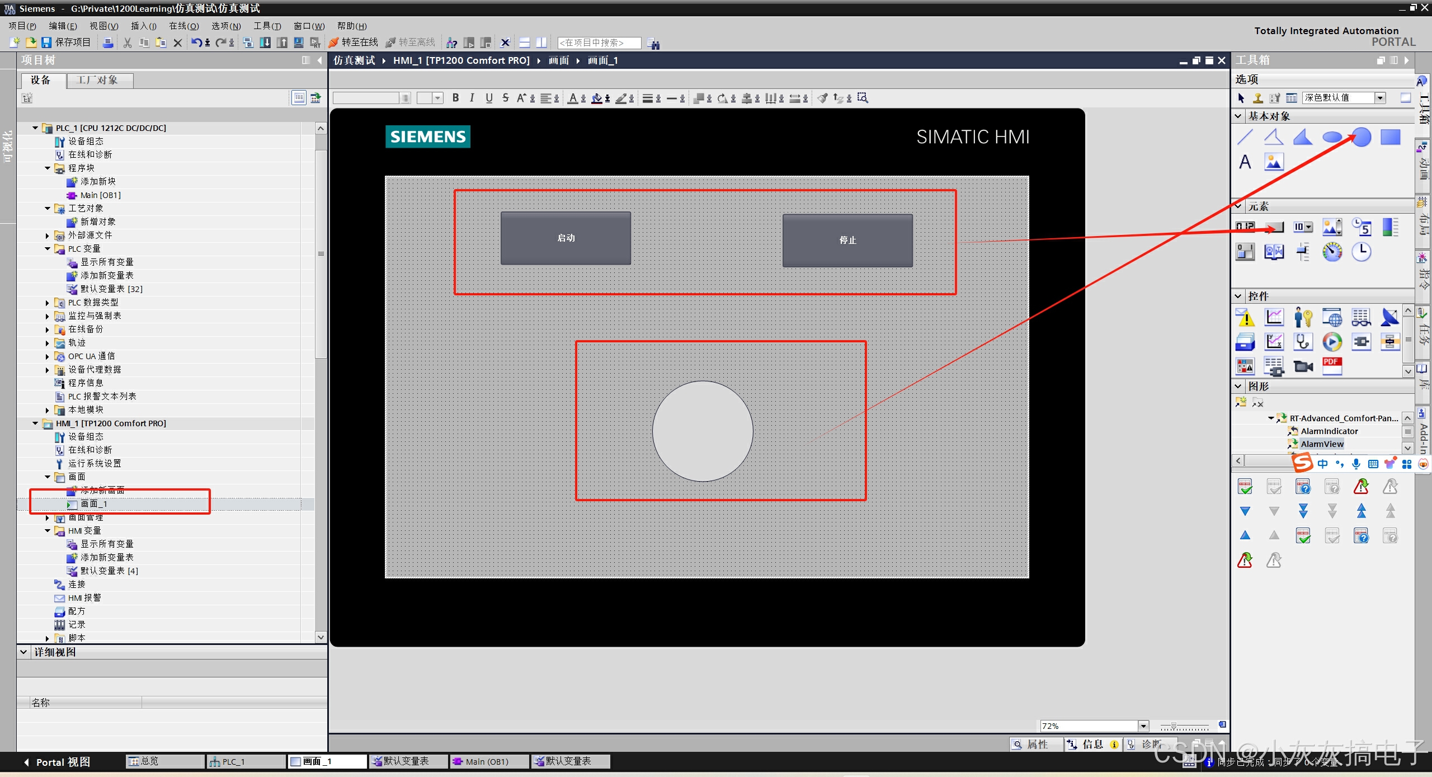Select the PDF view control icon
The height and width of the screenshot is (777, 1432).
click(x=1332, y=366)
